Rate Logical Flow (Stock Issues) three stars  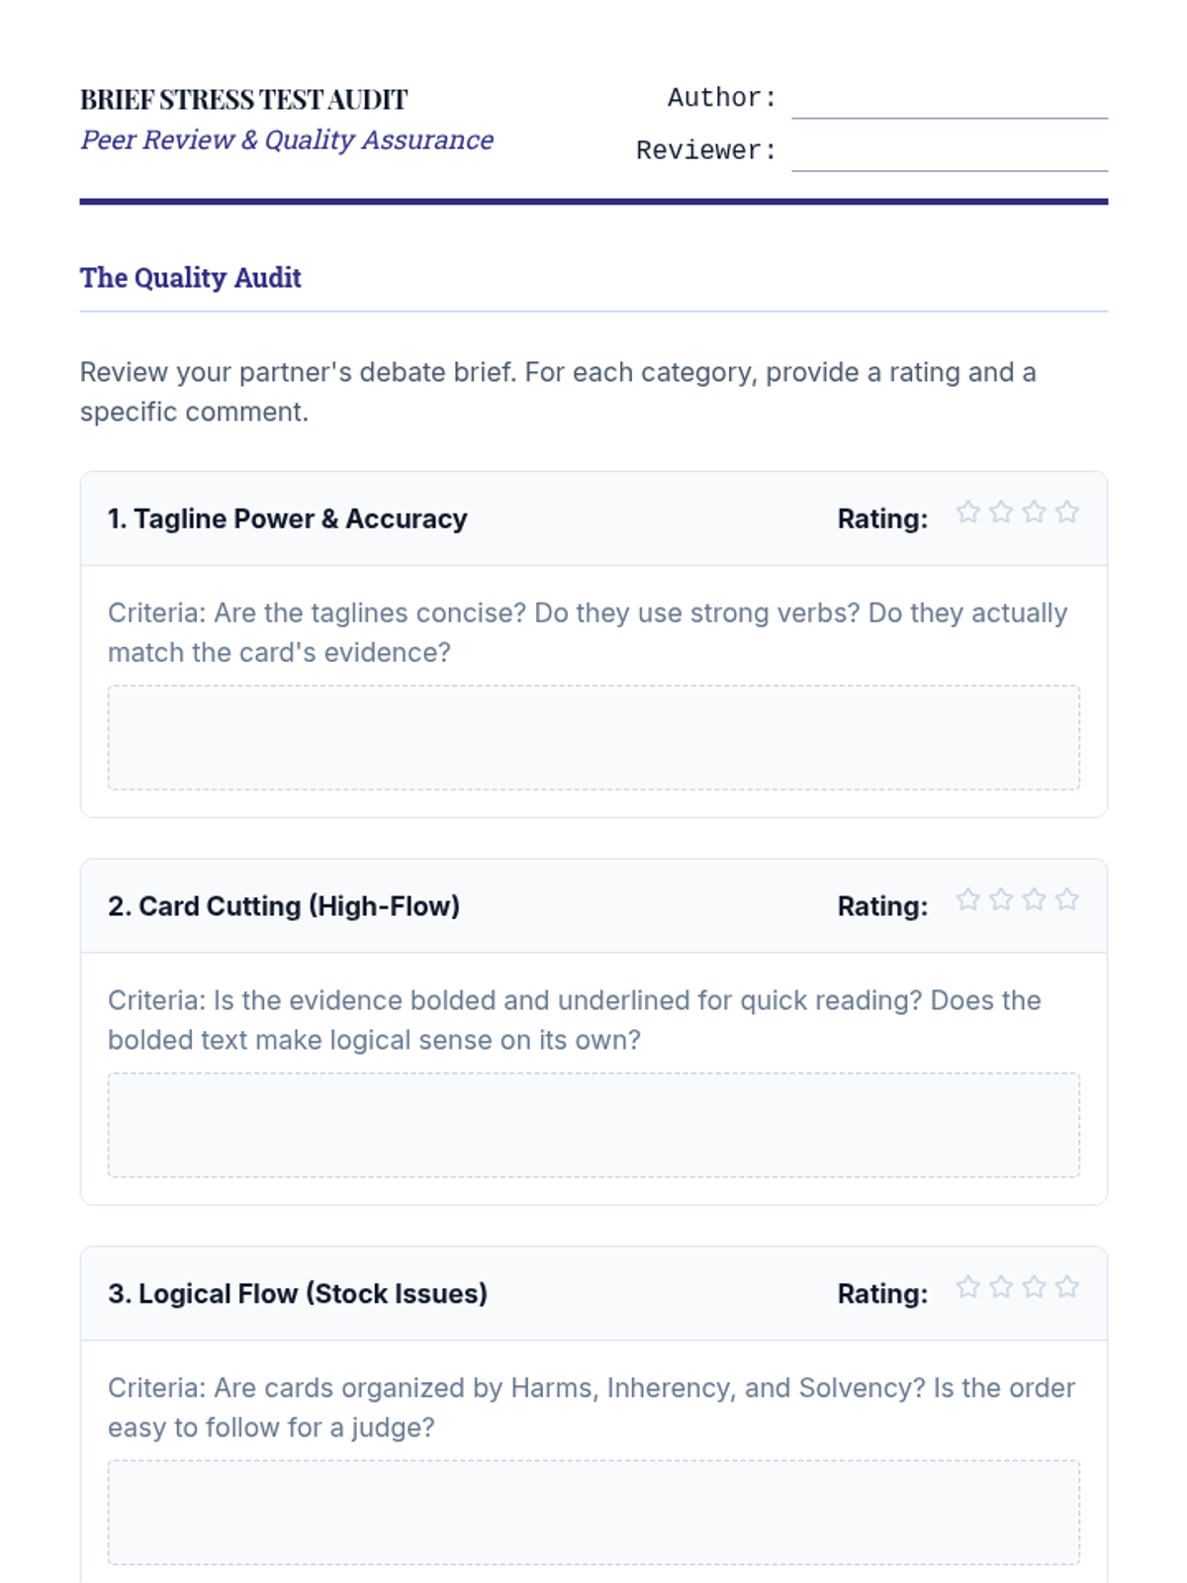click(1034, 1287)
